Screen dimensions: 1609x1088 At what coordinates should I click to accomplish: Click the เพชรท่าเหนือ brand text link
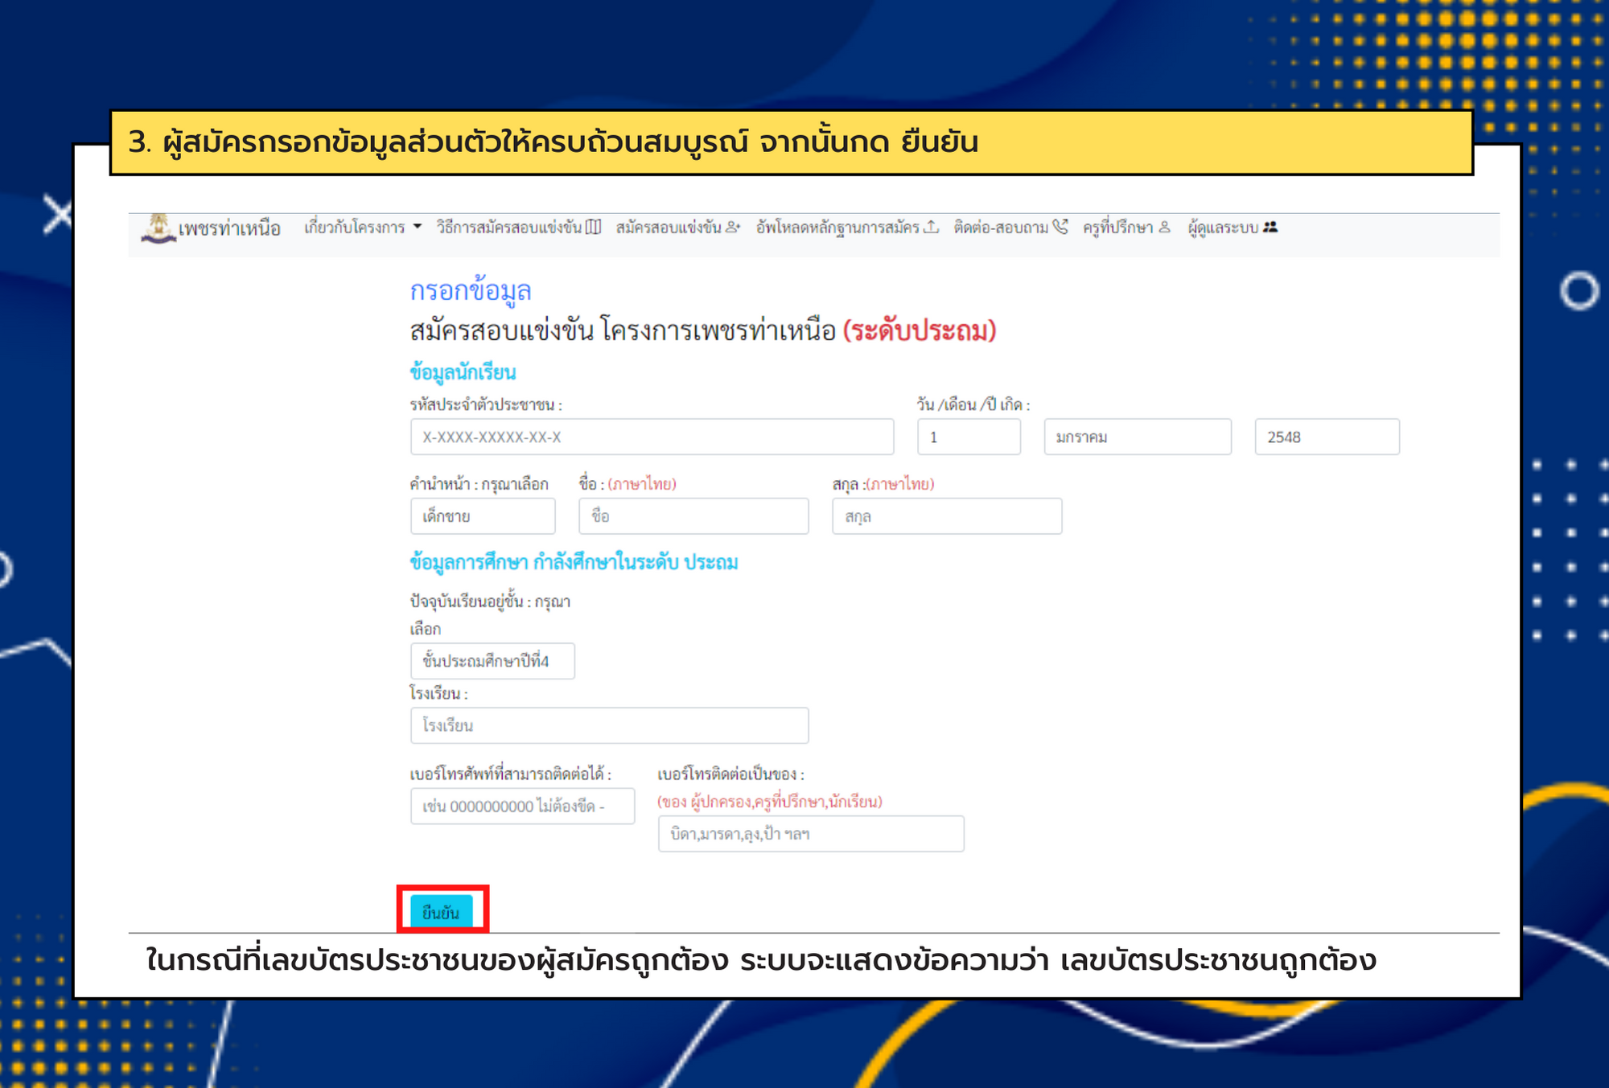pos(229,228)
